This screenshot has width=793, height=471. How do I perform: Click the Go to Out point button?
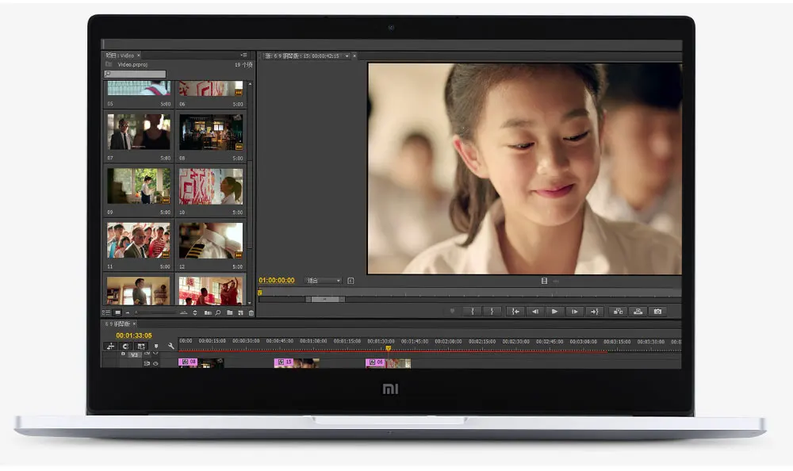[x=594, y=312]
